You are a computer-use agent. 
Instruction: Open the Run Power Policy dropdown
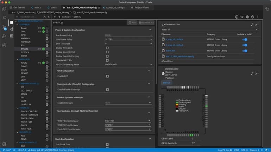(128, 35)
